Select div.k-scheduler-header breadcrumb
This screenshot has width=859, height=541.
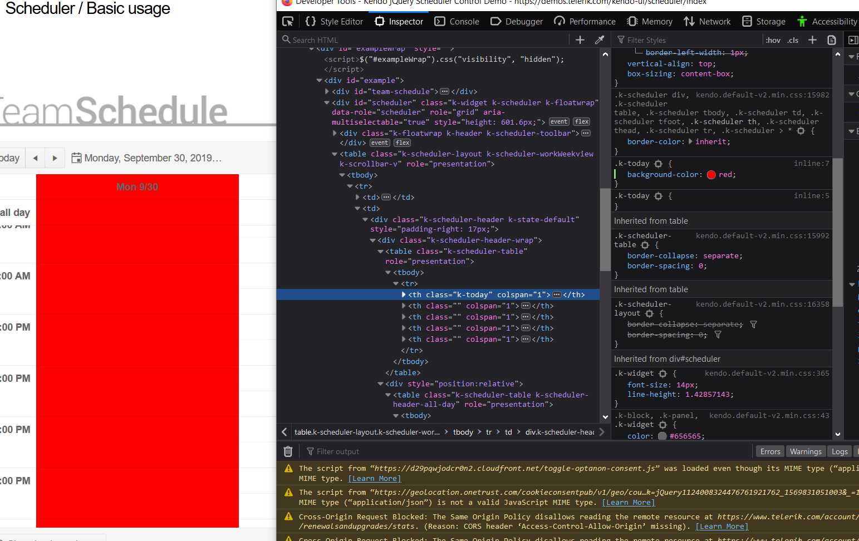click(x=559, y=432)
